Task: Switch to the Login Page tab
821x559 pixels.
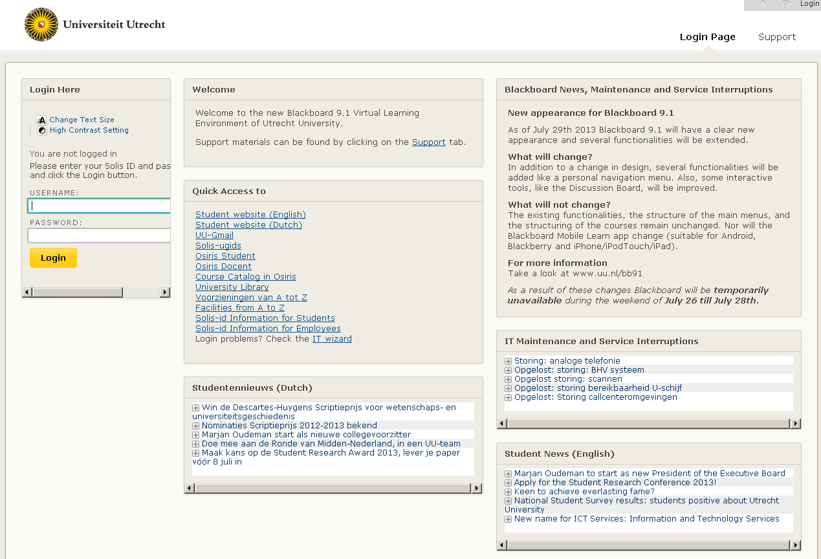Action: click(x=707, y=37)
